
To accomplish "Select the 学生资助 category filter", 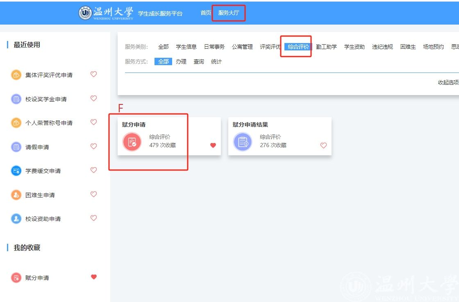I will [x=354, y=47].
